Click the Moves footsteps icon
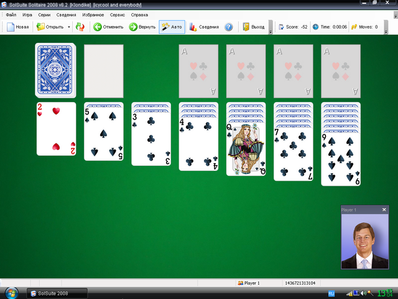This screenshot has height=299, width=398. (x=354, y=27)
